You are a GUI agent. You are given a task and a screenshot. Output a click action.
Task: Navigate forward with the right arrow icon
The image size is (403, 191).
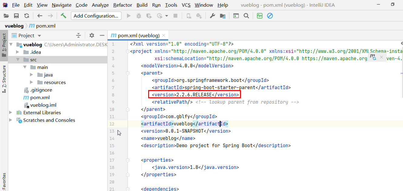(x=50, y=16)
